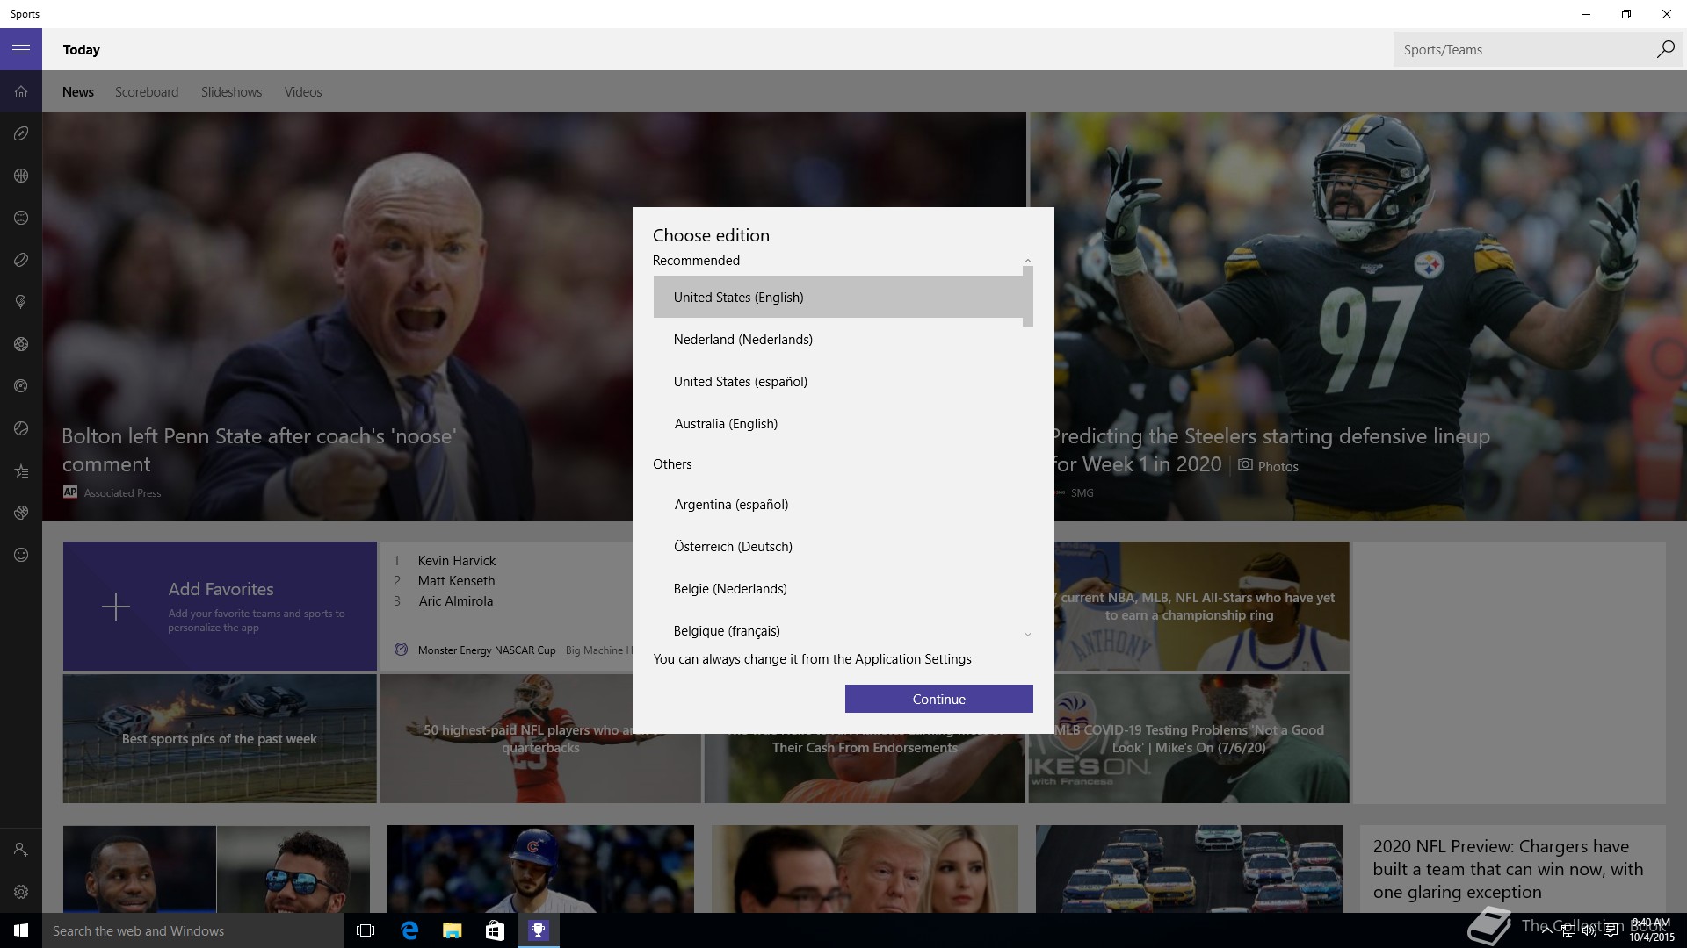Switch to the Videos tab
Image resolution: width=1687 pixels, height=948 pixels.
click(303, 91)
